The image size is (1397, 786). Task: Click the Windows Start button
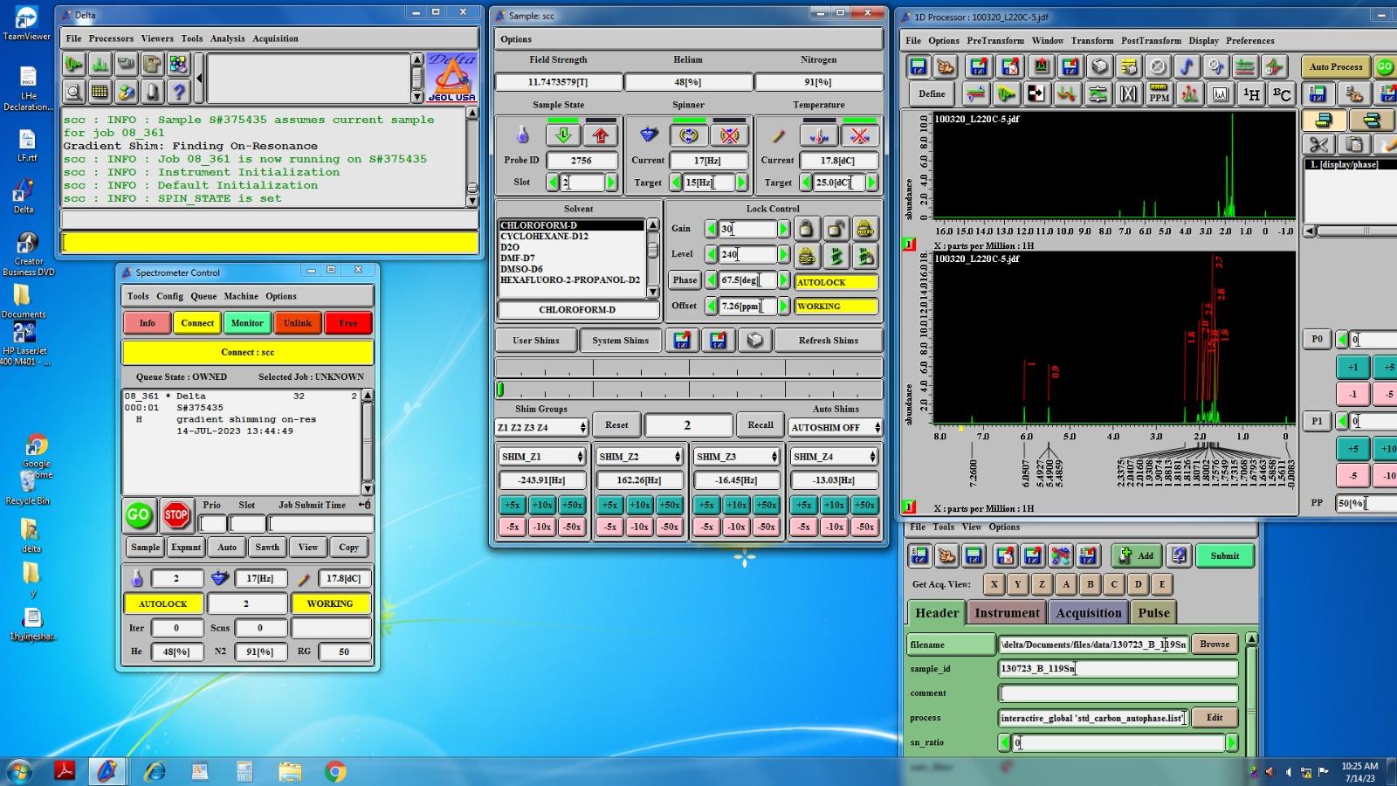[19, 771]
